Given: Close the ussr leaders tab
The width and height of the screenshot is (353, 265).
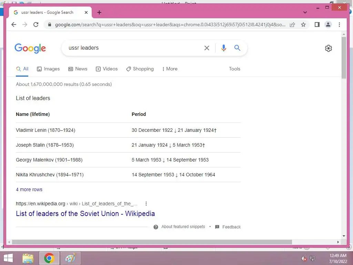Looking at the screenshot, I should tap(86, 12).
